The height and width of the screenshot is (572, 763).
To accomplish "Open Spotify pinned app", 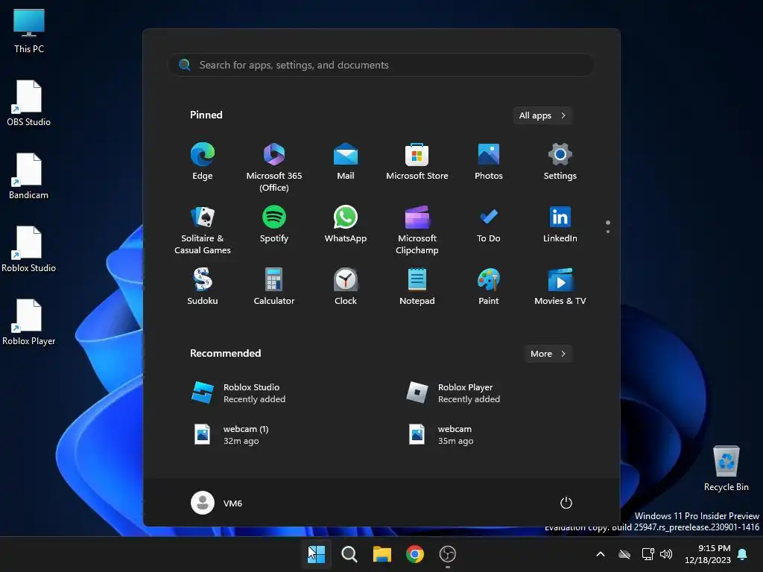I will click(x=274, y=224).
